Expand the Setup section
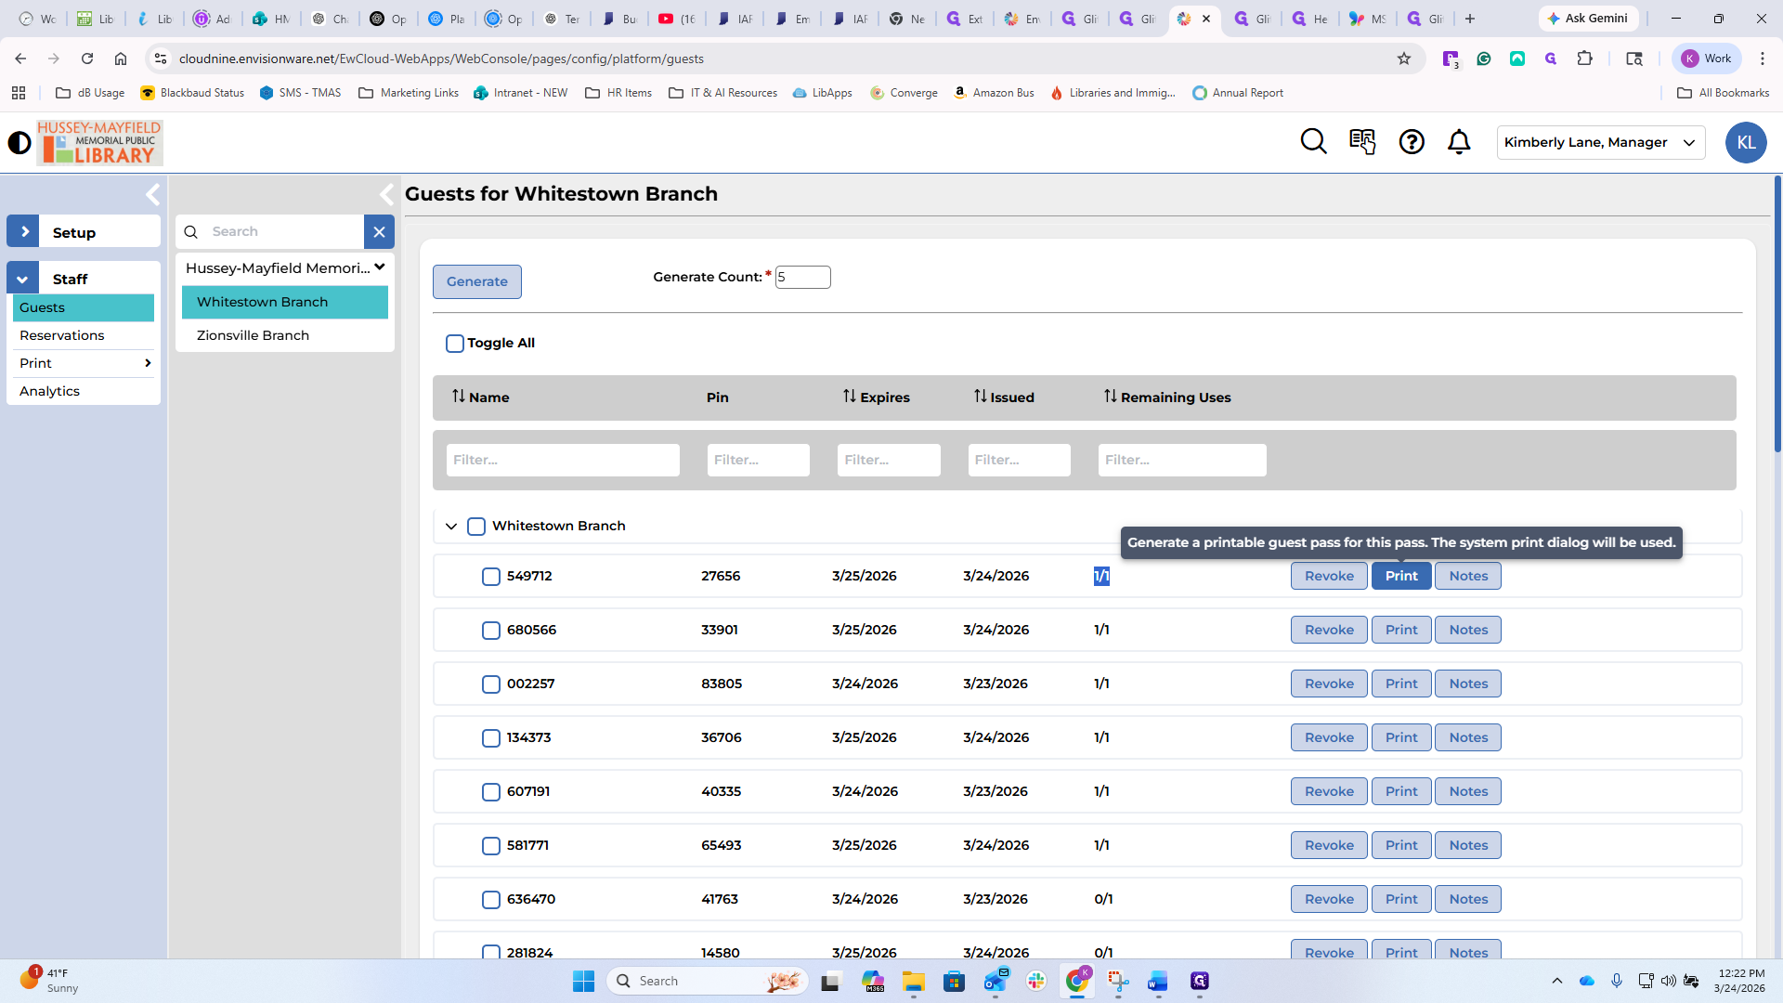 [23, 232]
